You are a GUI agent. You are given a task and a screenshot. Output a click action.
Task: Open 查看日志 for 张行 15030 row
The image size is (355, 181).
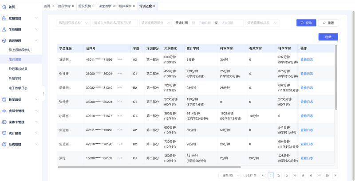coord(307,158)
